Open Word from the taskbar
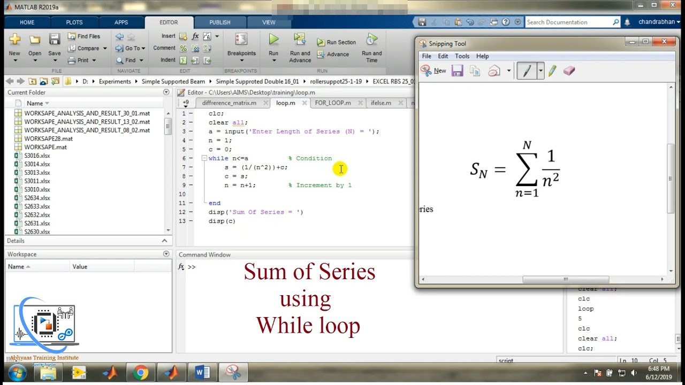Screen dimensions: 685x385 coord(203,372)
